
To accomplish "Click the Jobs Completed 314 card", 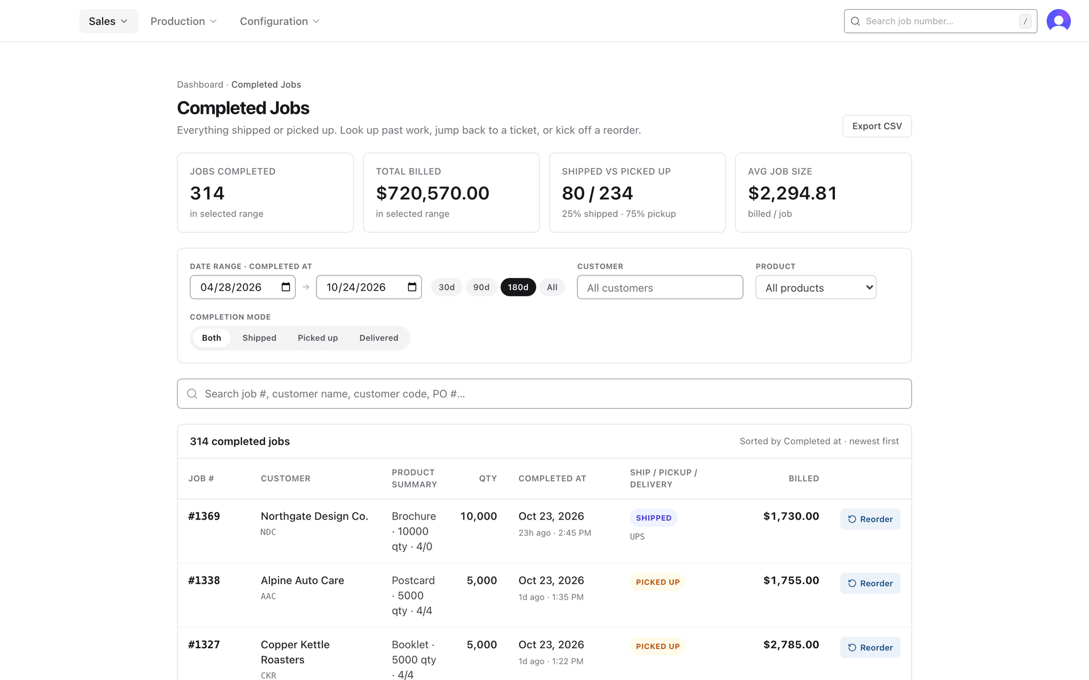I will click(265, 193).
